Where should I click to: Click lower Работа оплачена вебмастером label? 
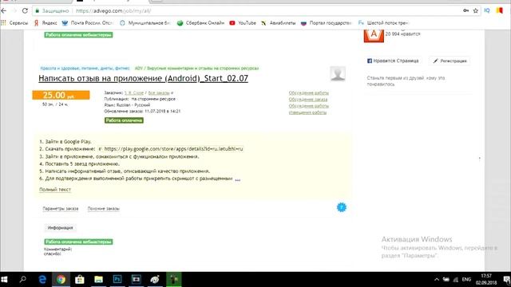(78, 242)
